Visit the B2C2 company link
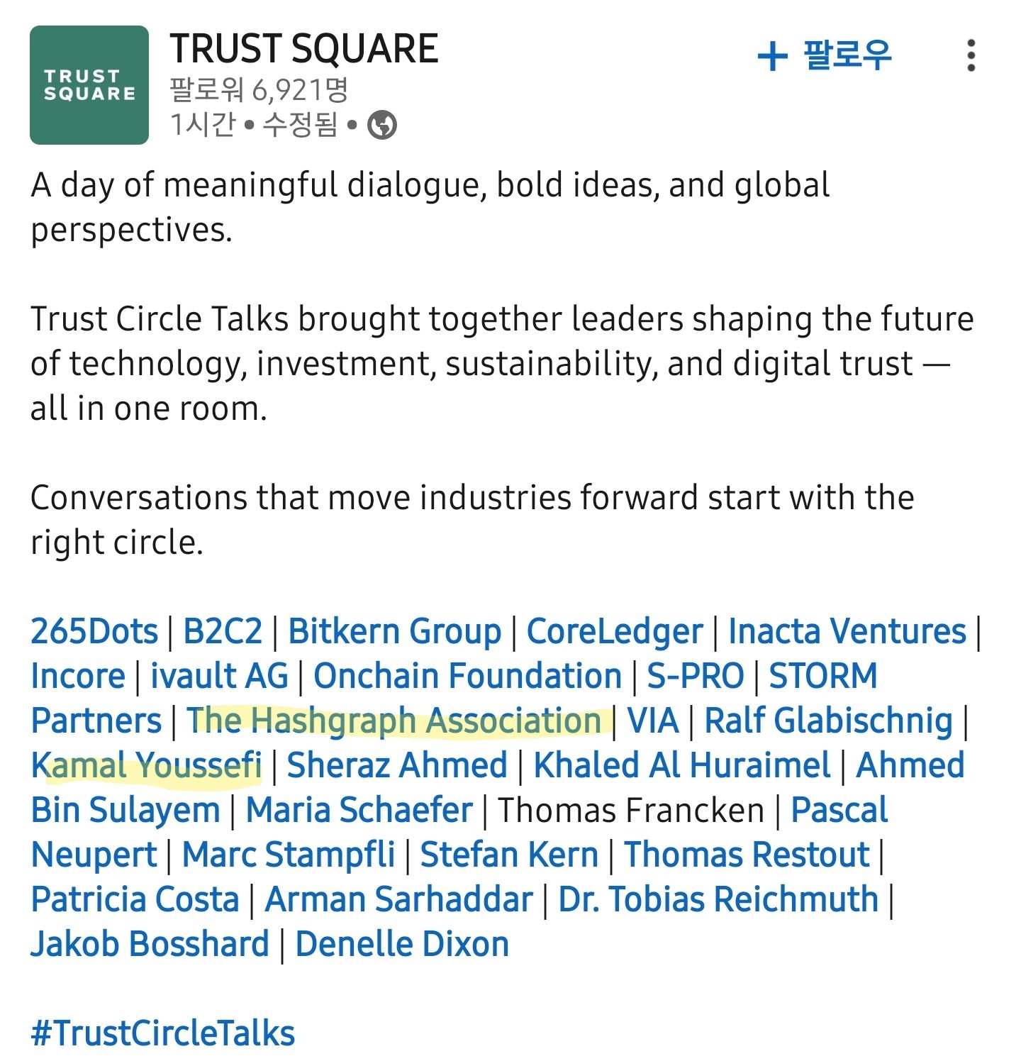Screen dimensions: 1021x1061 click(223, 631)
